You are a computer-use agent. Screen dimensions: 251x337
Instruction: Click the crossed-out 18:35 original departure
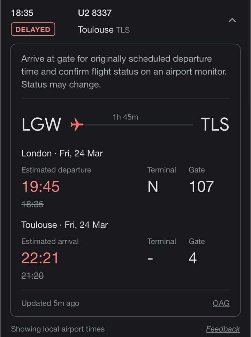point(33,204)
